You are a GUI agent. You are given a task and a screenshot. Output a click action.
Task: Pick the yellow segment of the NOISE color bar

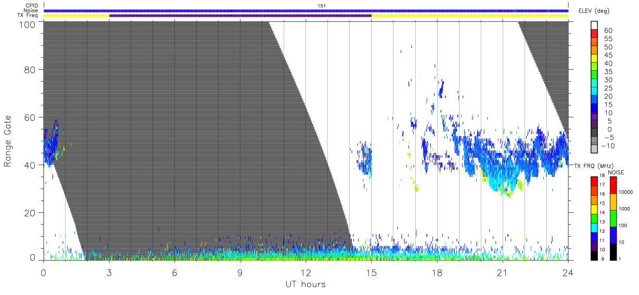click(x=614, y=202)
